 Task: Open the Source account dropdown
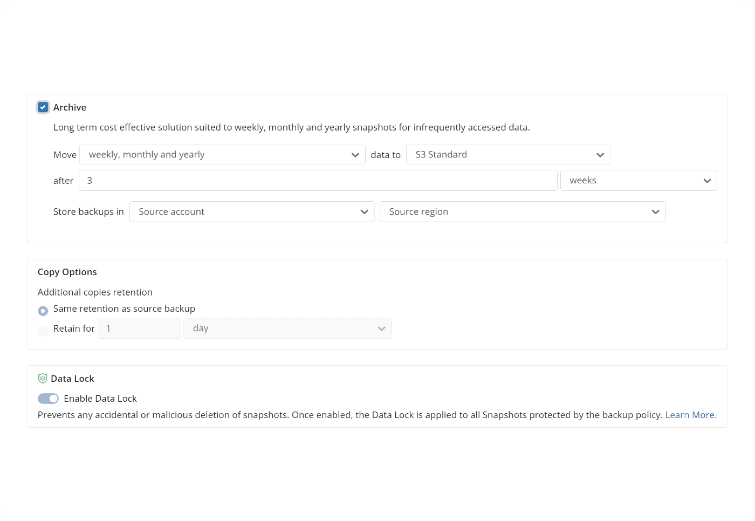tap(251, 212)
